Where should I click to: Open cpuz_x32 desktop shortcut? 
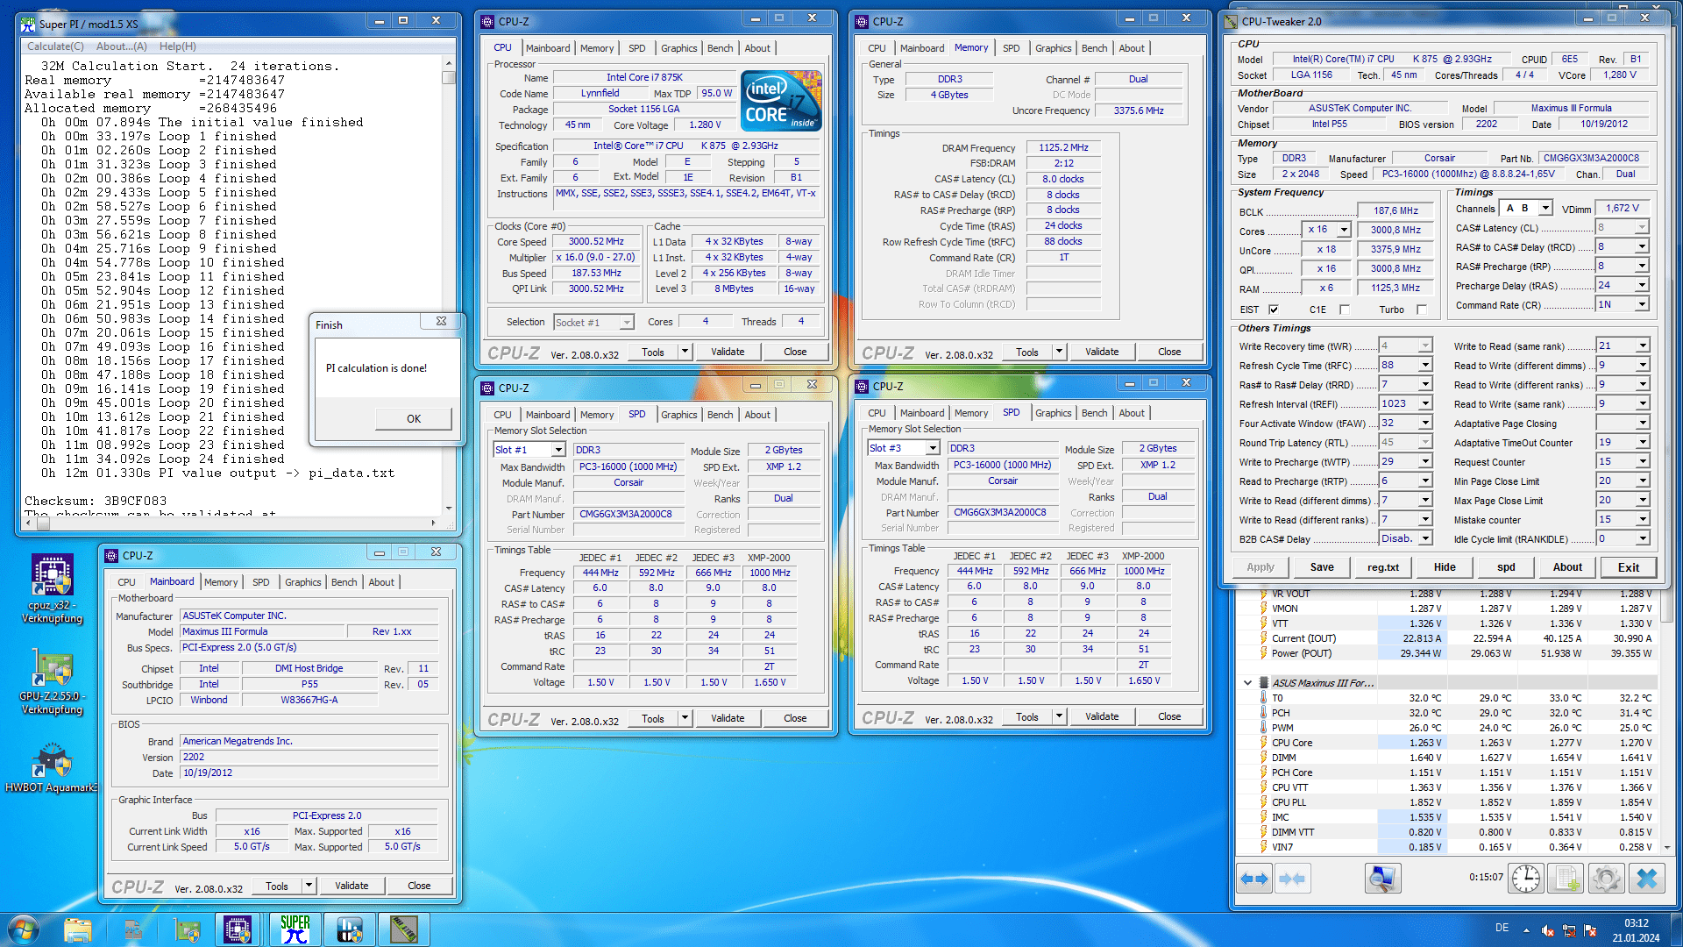[53, 589]
